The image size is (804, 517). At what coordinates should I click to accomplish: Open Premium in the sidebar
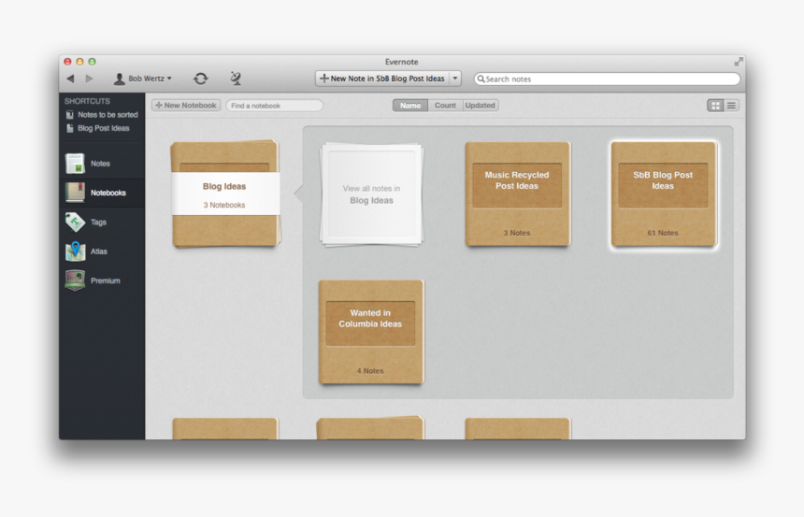(102, 280)
